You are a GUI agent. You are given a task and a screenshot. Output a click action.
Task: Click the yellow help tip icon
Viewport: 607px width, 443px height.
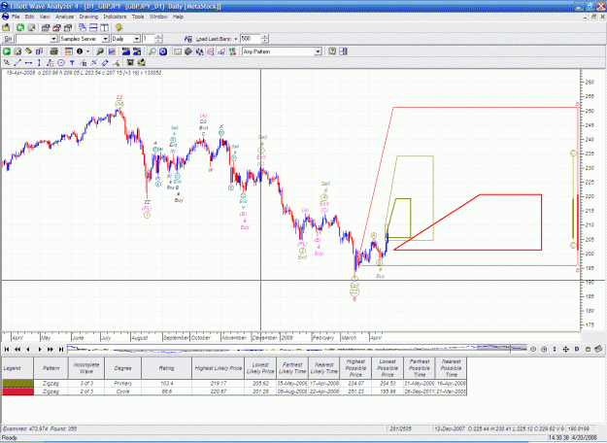tap(118, 27)
